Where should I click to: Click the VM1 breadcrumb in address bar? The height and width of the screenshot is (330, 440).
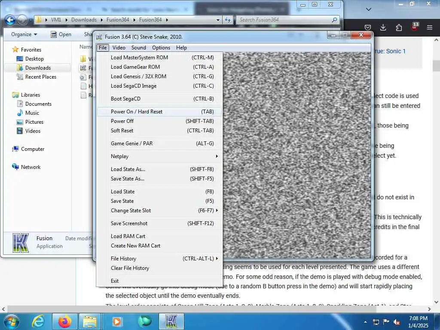click(56, 20)
